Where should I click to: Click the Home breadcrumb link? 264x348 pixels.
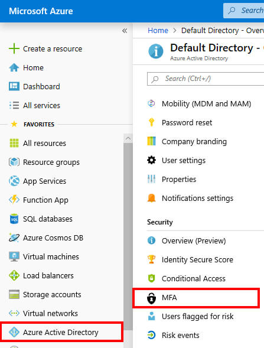(x=158, y=30)
